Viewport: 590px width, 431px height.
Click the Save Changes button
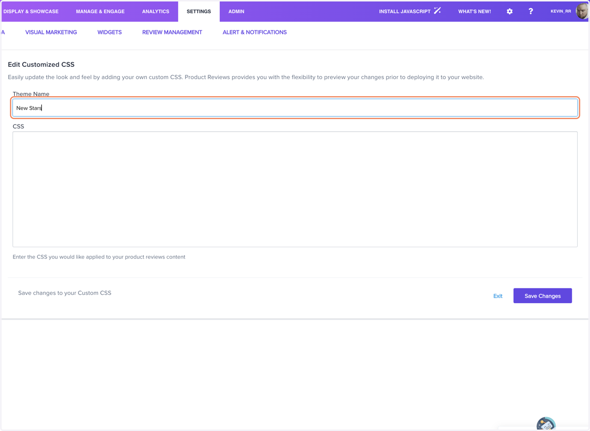[542, 296]
